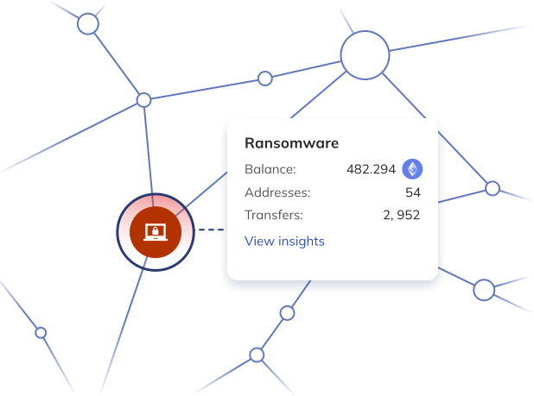Viewport: 534px width, 396px height.
Task: Select the largest empty node circle in the graph
Action: pos(366,55)
